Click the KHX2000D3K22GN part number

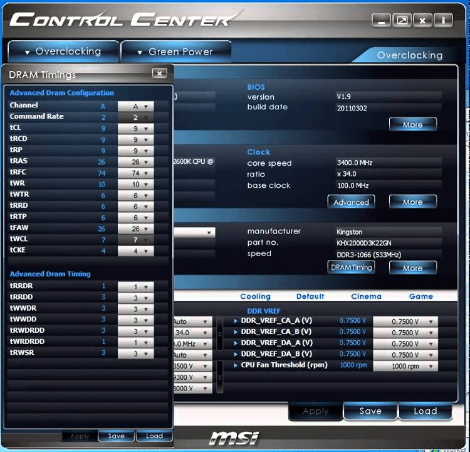pyautogui.click(x=363, y=243)
